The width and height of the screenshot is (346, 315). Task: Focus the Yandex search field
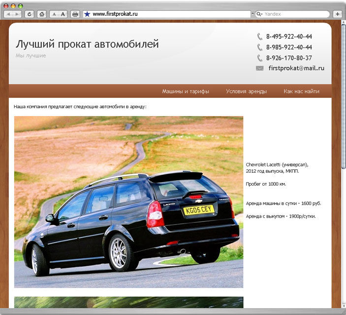coord(292,14)
